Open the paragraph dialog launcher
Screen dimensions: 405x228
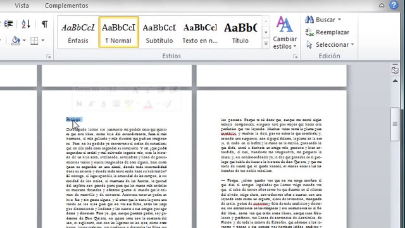(48, 56)
